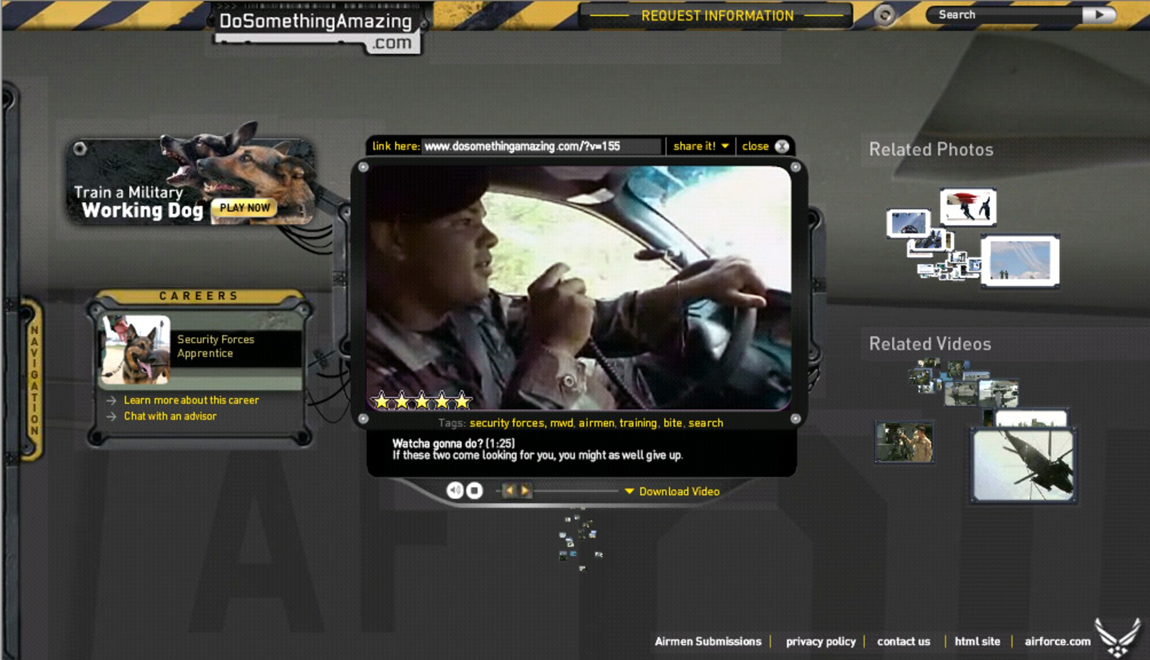Click the Air Force wings logo
Viewport: 1150px width, 660px height.
[1118, 636]
